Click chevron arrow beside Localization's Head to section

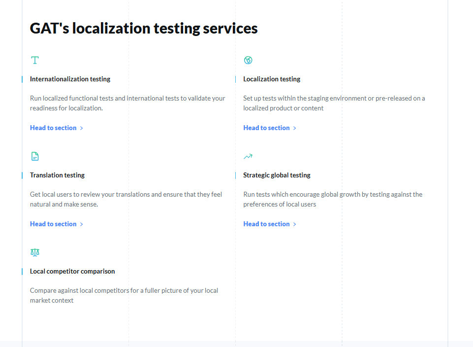pos(295,128)
